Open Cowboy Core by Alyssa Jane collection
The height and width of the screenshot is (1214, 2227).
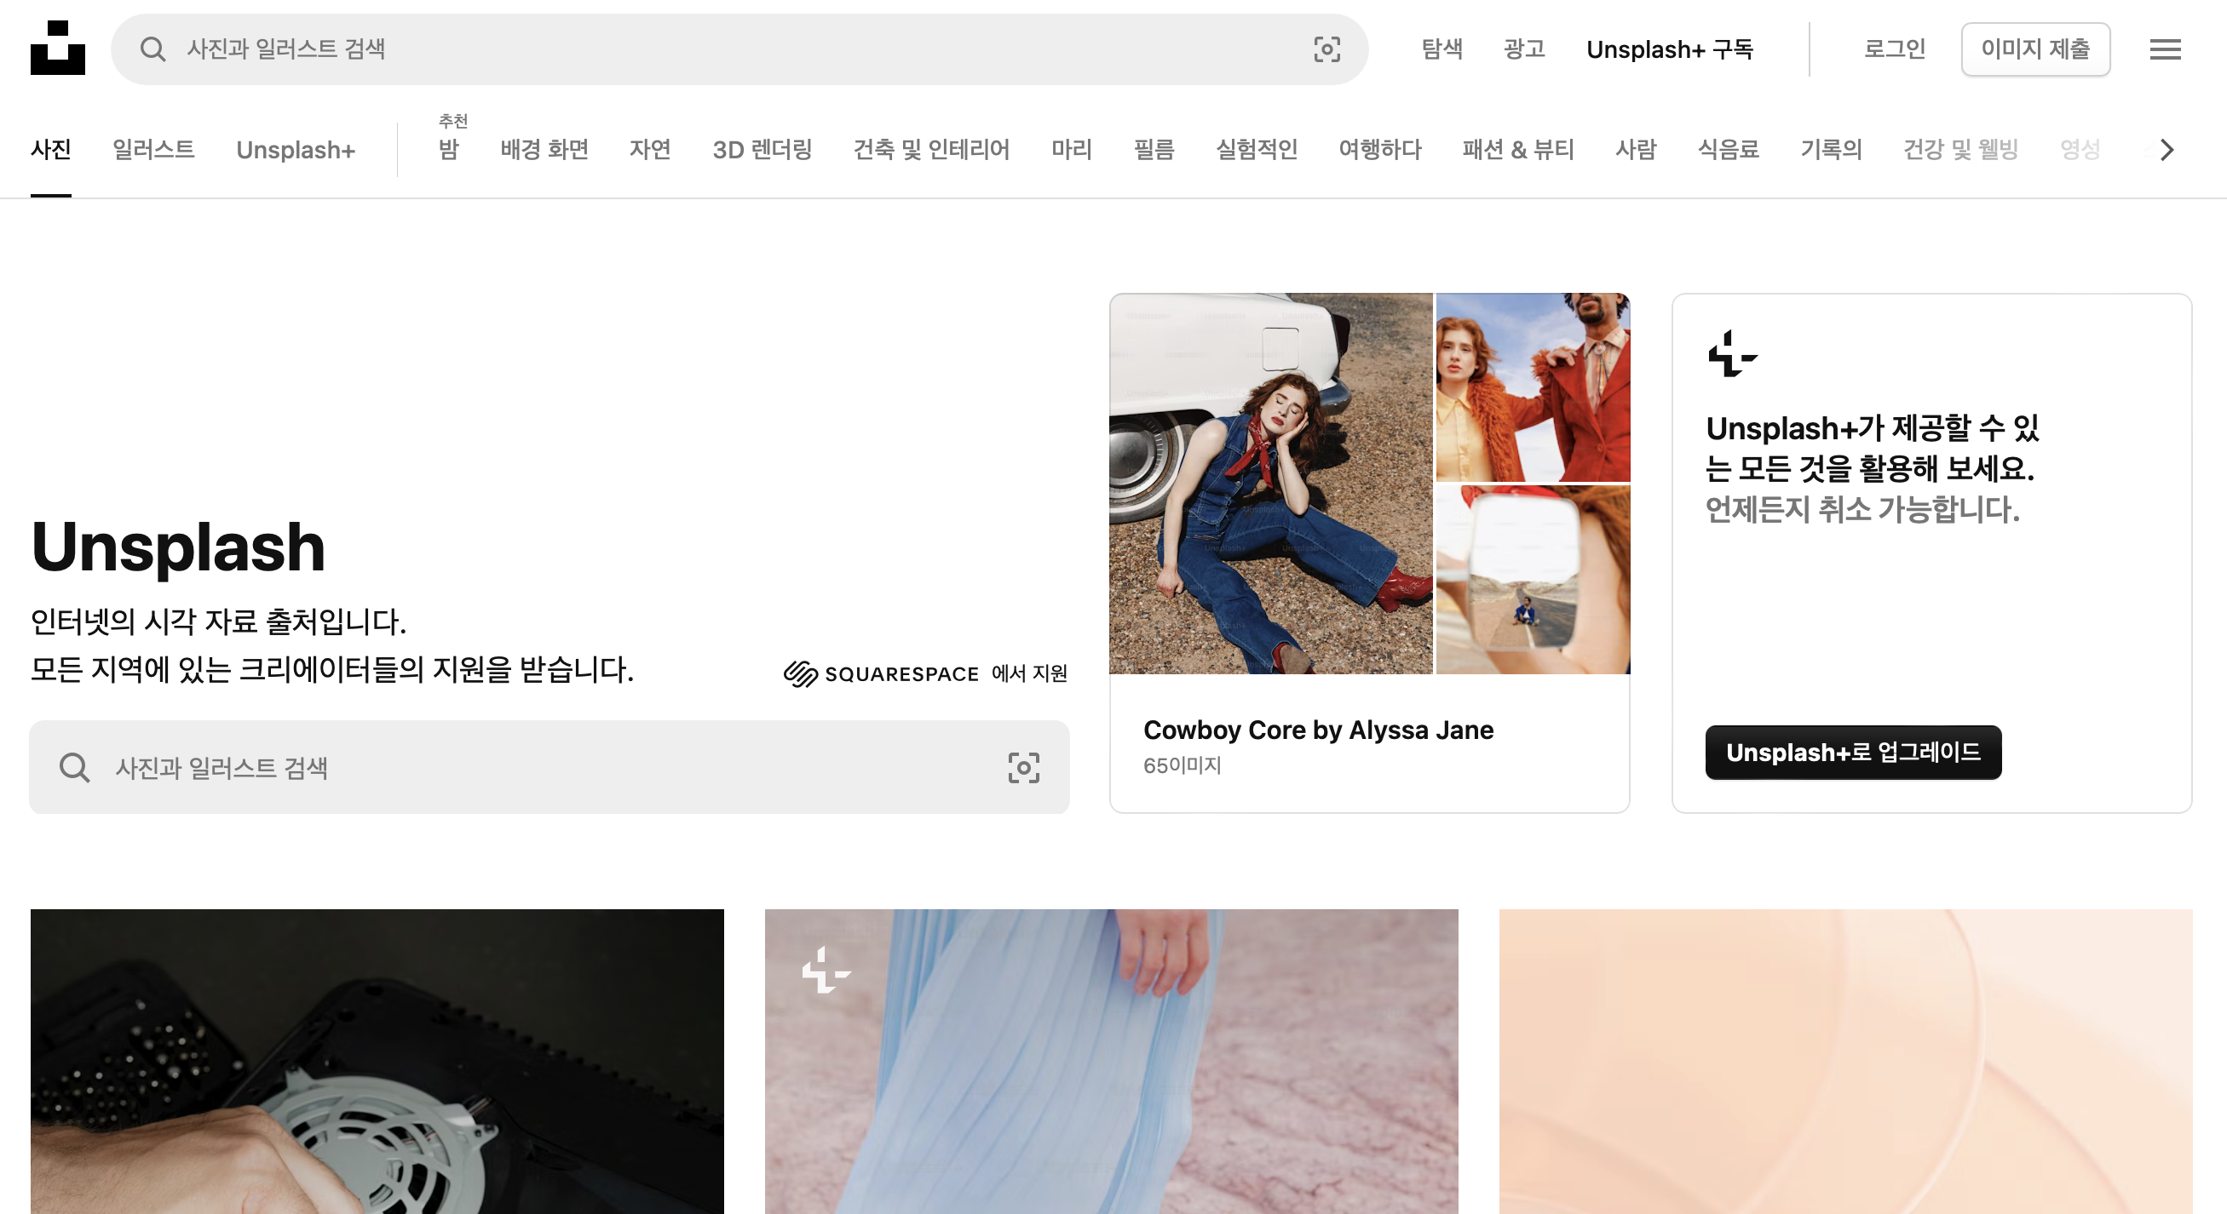point(1317,730)
